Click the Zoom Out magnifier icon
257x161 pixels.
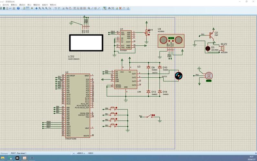[x=43, y=8]
